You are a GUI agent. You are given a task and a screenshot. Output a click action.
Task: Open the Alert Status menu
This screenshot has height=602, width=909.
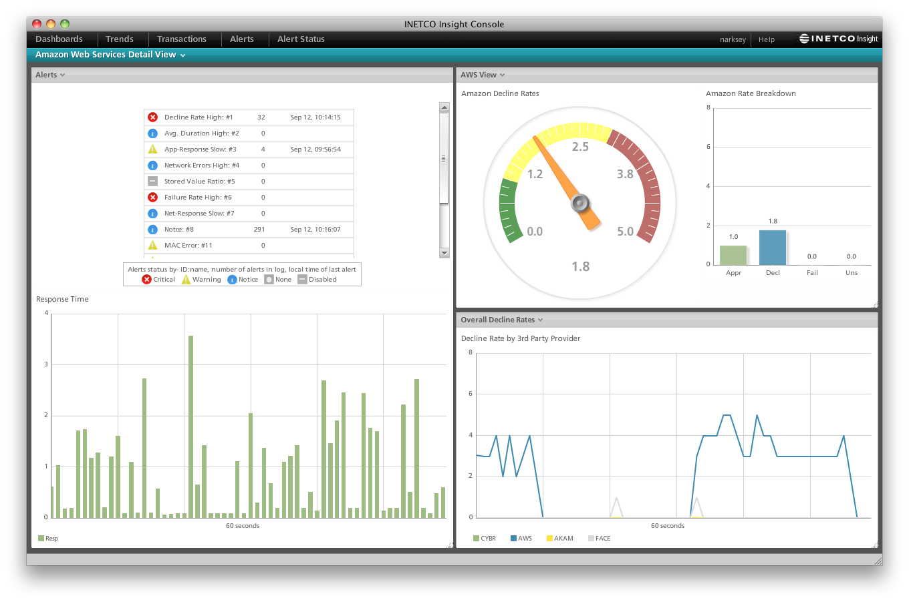301,39
